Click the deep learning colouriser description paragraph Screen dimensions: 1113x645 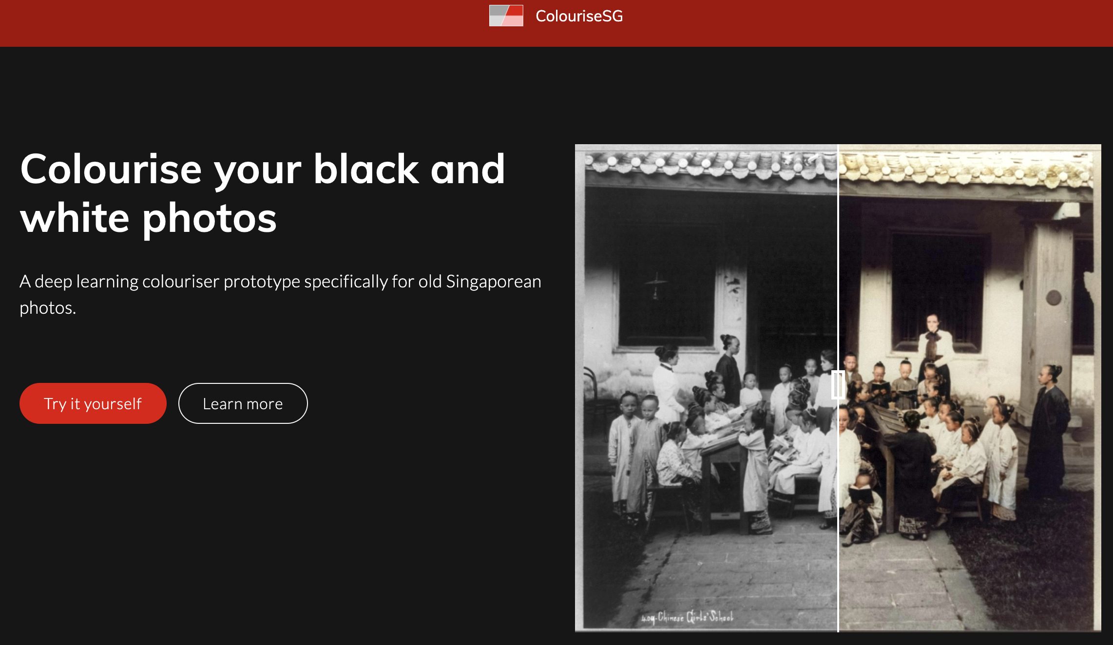point(280,294)
